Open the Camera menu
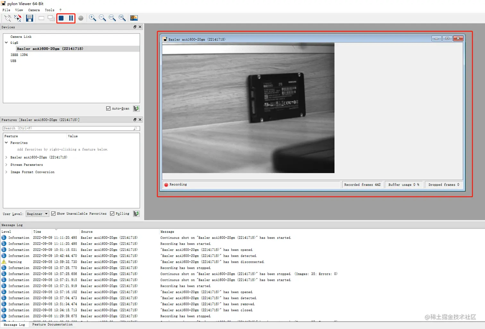485x329 pixels. pos(34,10)
